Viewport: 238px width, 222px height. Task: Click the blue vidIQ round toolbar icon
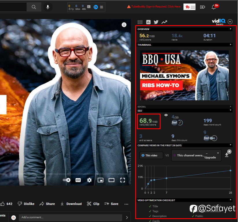point(96,7)
